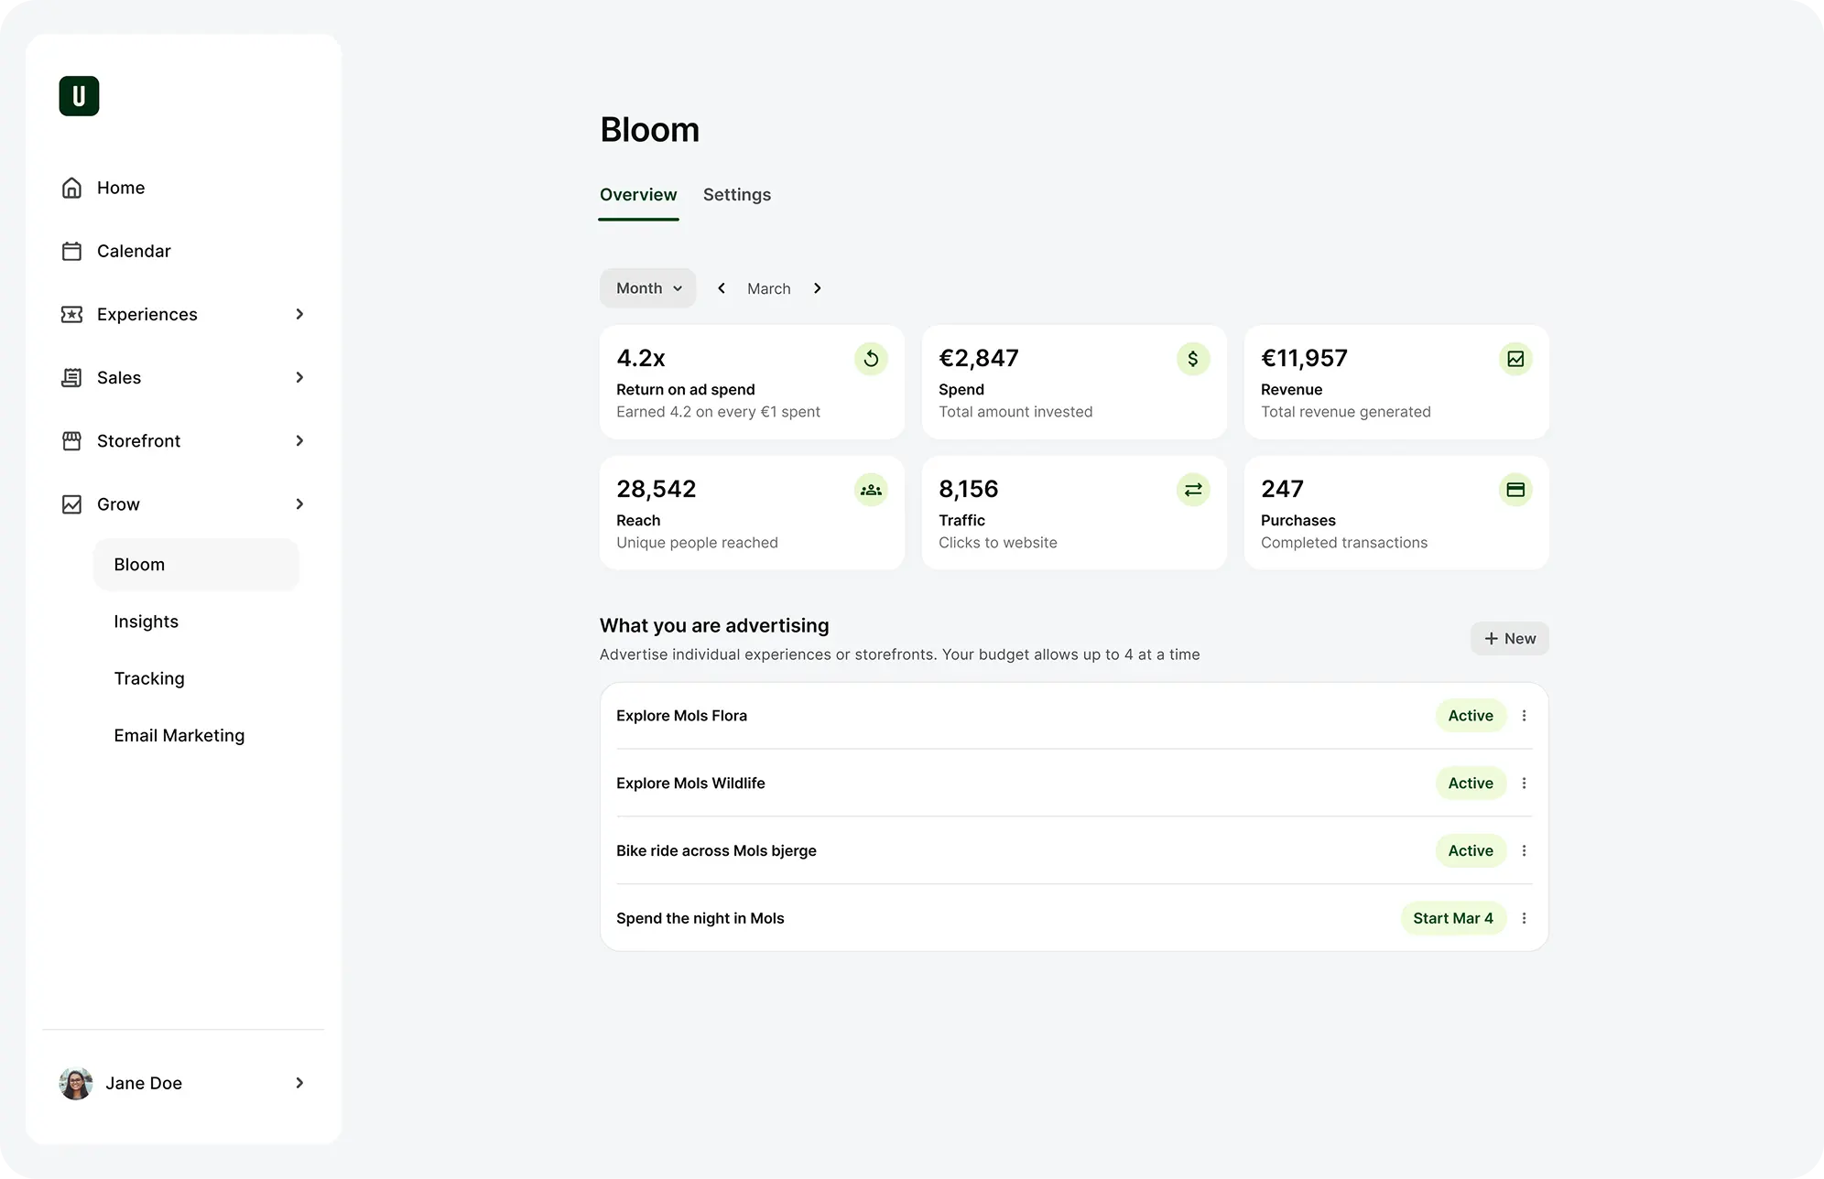Open the Month period dropdown

click(647, 288)
